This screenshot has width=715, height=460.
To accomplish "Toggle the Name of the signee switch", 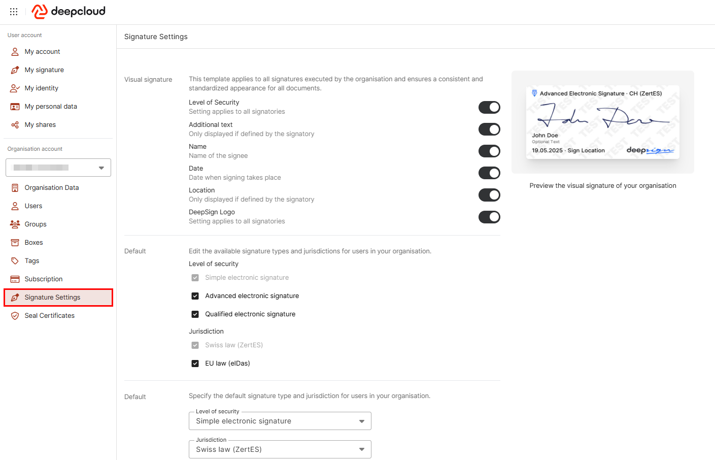I will (489, 151).
